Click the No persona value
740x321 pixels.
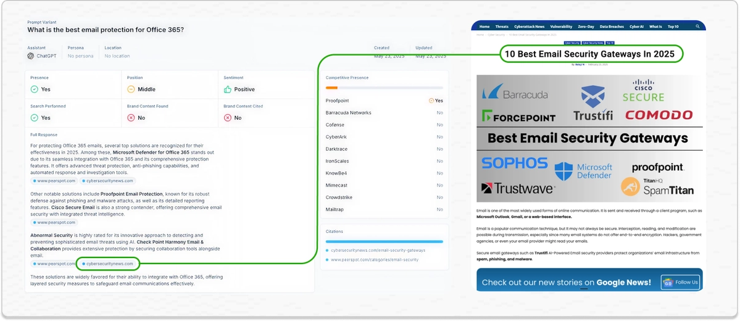80,56
